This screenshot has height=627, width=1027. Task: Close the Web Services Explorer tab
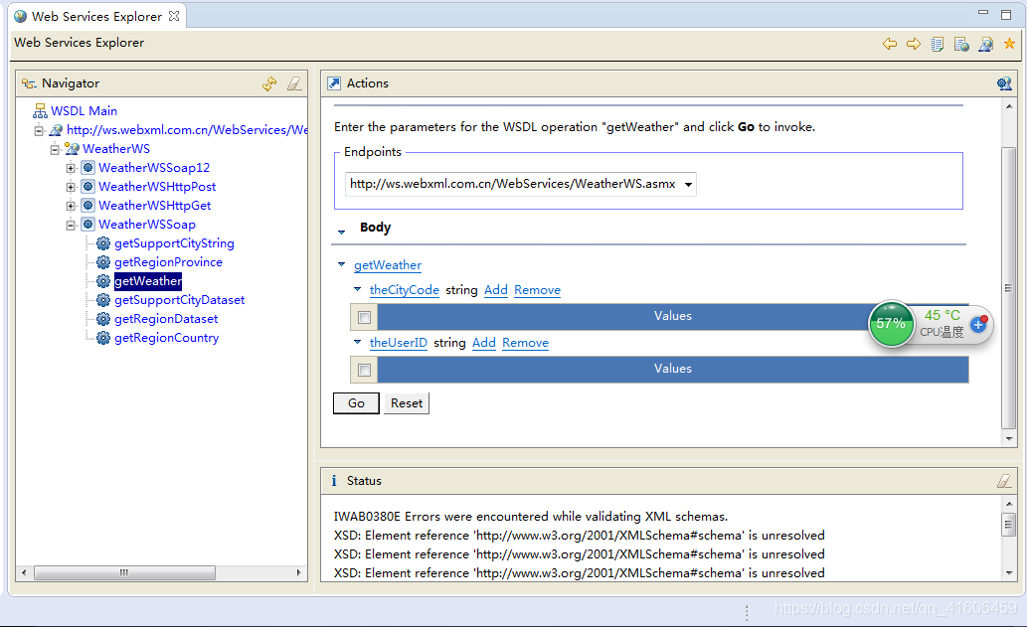click(174, 16)
